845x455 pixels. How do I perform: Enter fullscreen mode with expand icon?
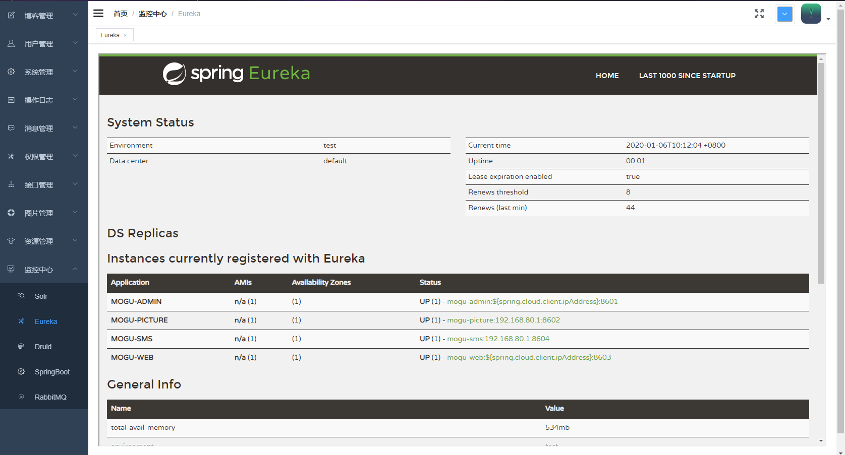pyautogui.click(x=759, y=14)
